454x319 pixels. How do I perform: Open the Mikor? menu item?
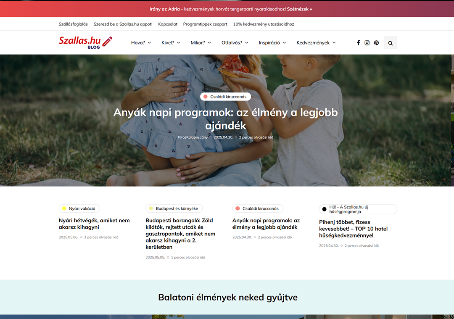pyautogui.click(x=198, y=42)
